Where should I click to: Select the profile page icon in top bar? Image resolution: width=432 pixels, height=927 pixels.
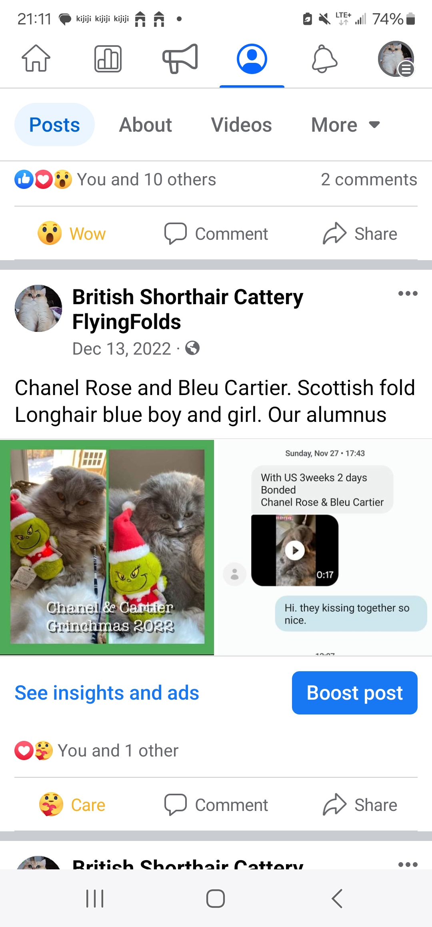pos(252,59)
